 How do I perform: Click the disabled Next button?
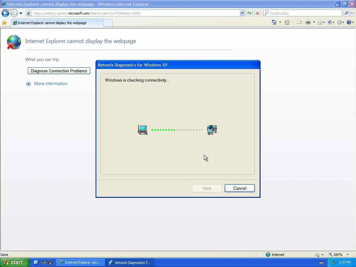[207, 188]
